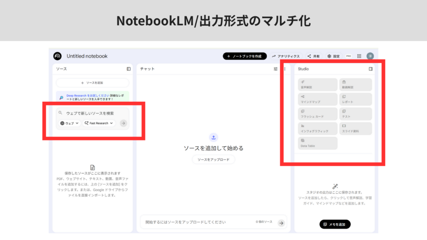Expand the ウェブ source type dropdown
This screenshot has height=240, width=427.
click(69, 123)
